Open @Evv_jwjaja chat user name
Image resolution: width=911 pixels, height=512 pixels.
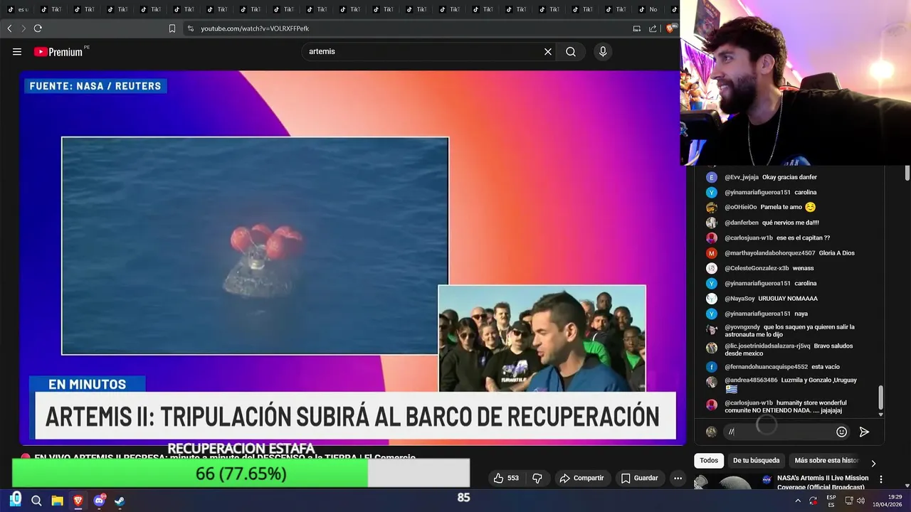(742, 177)
